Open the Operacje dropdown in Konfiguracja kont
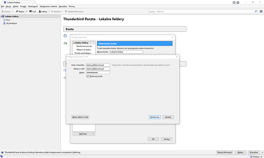 click(84, 134)
